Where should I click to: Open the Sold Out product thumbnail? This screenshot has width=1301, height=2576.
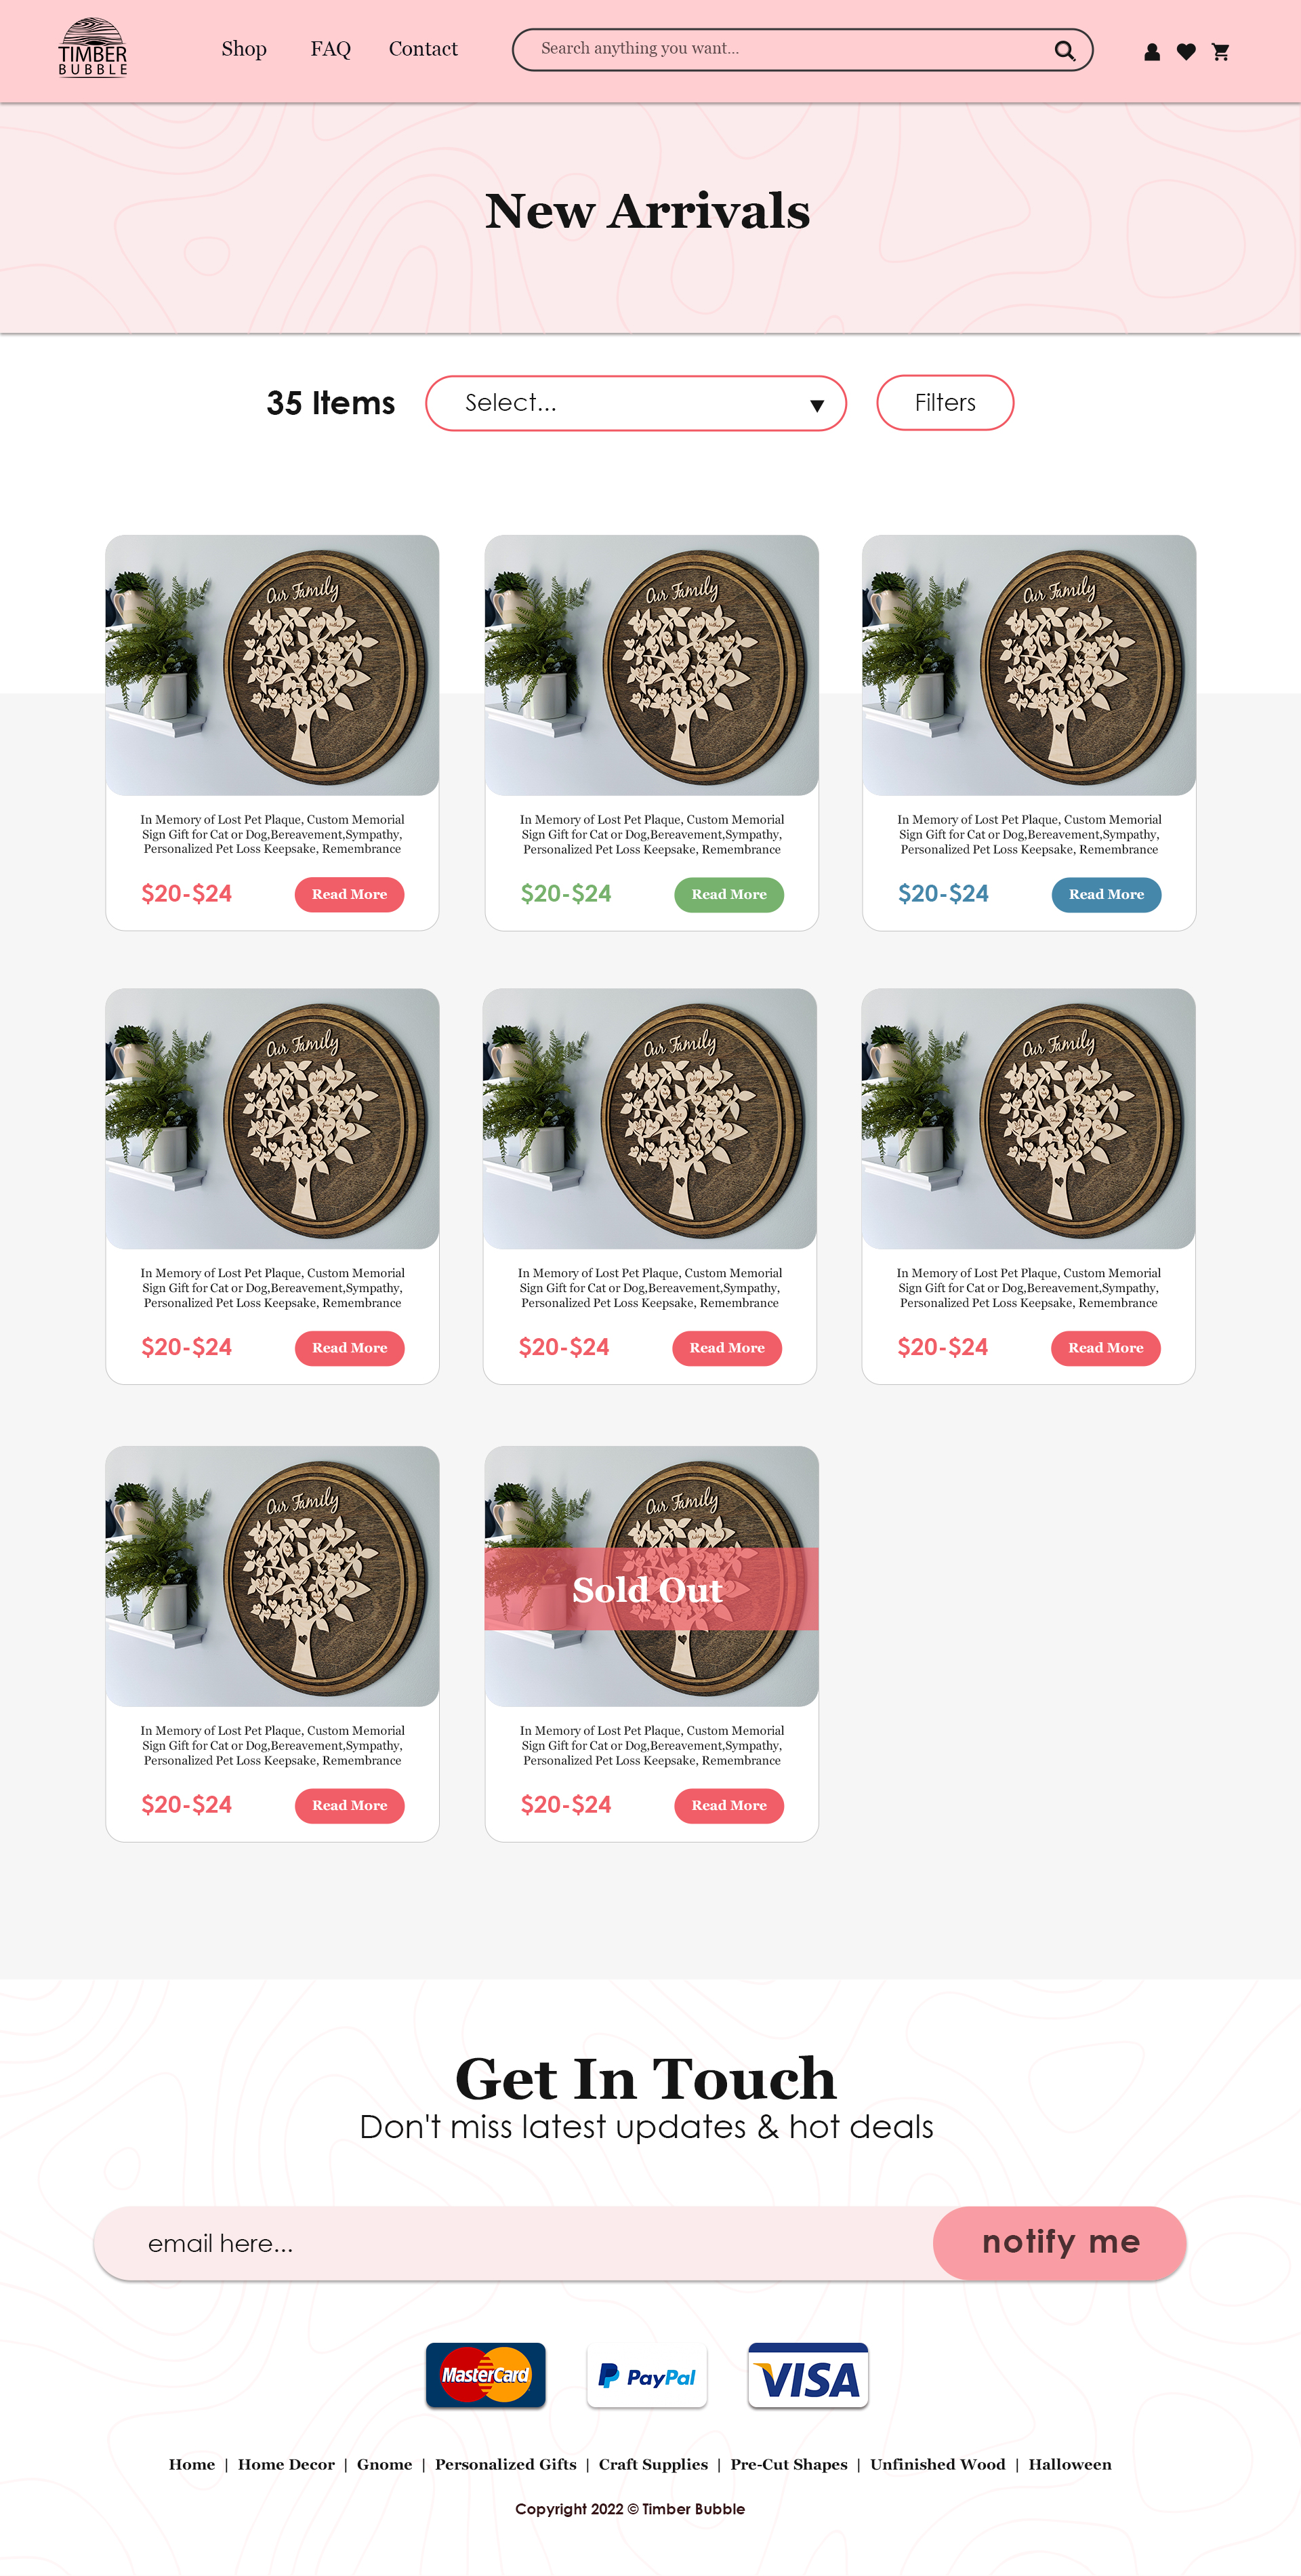(651, 1576)
